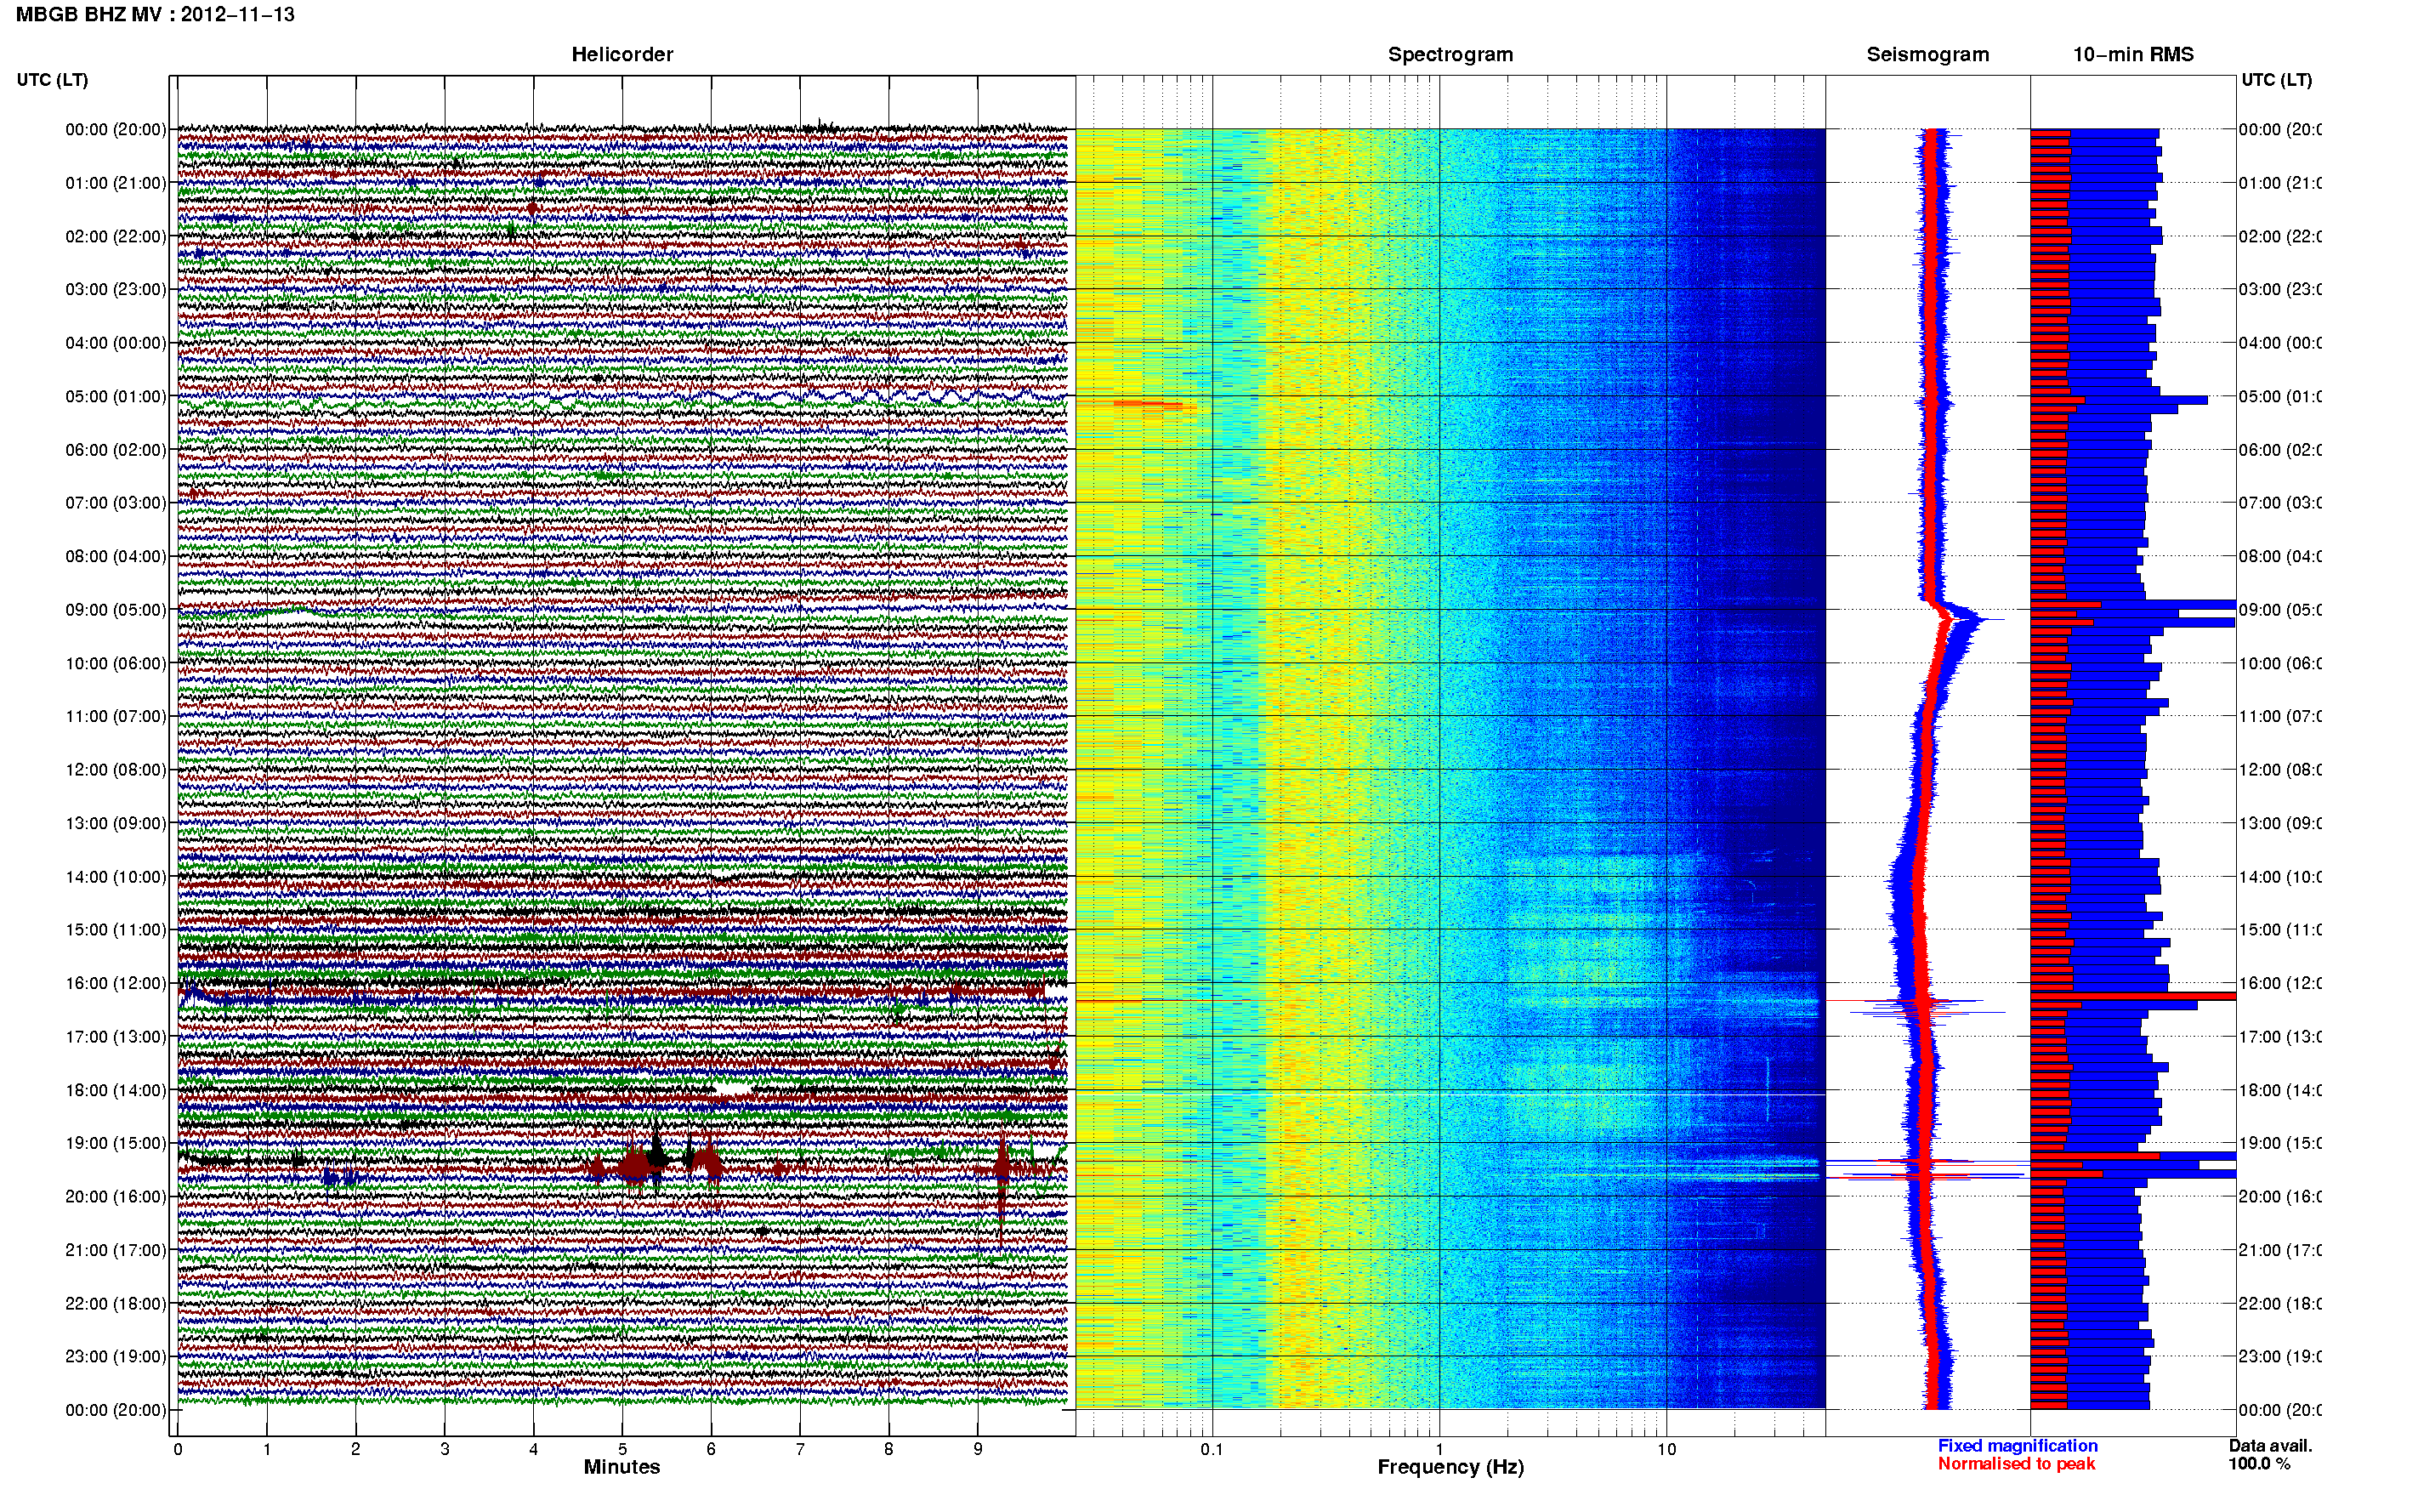The height and width of the screenshot is (1512, 2418).
Task: Click the 9 tick on the Minutes axis
Action: point(978,1449)
